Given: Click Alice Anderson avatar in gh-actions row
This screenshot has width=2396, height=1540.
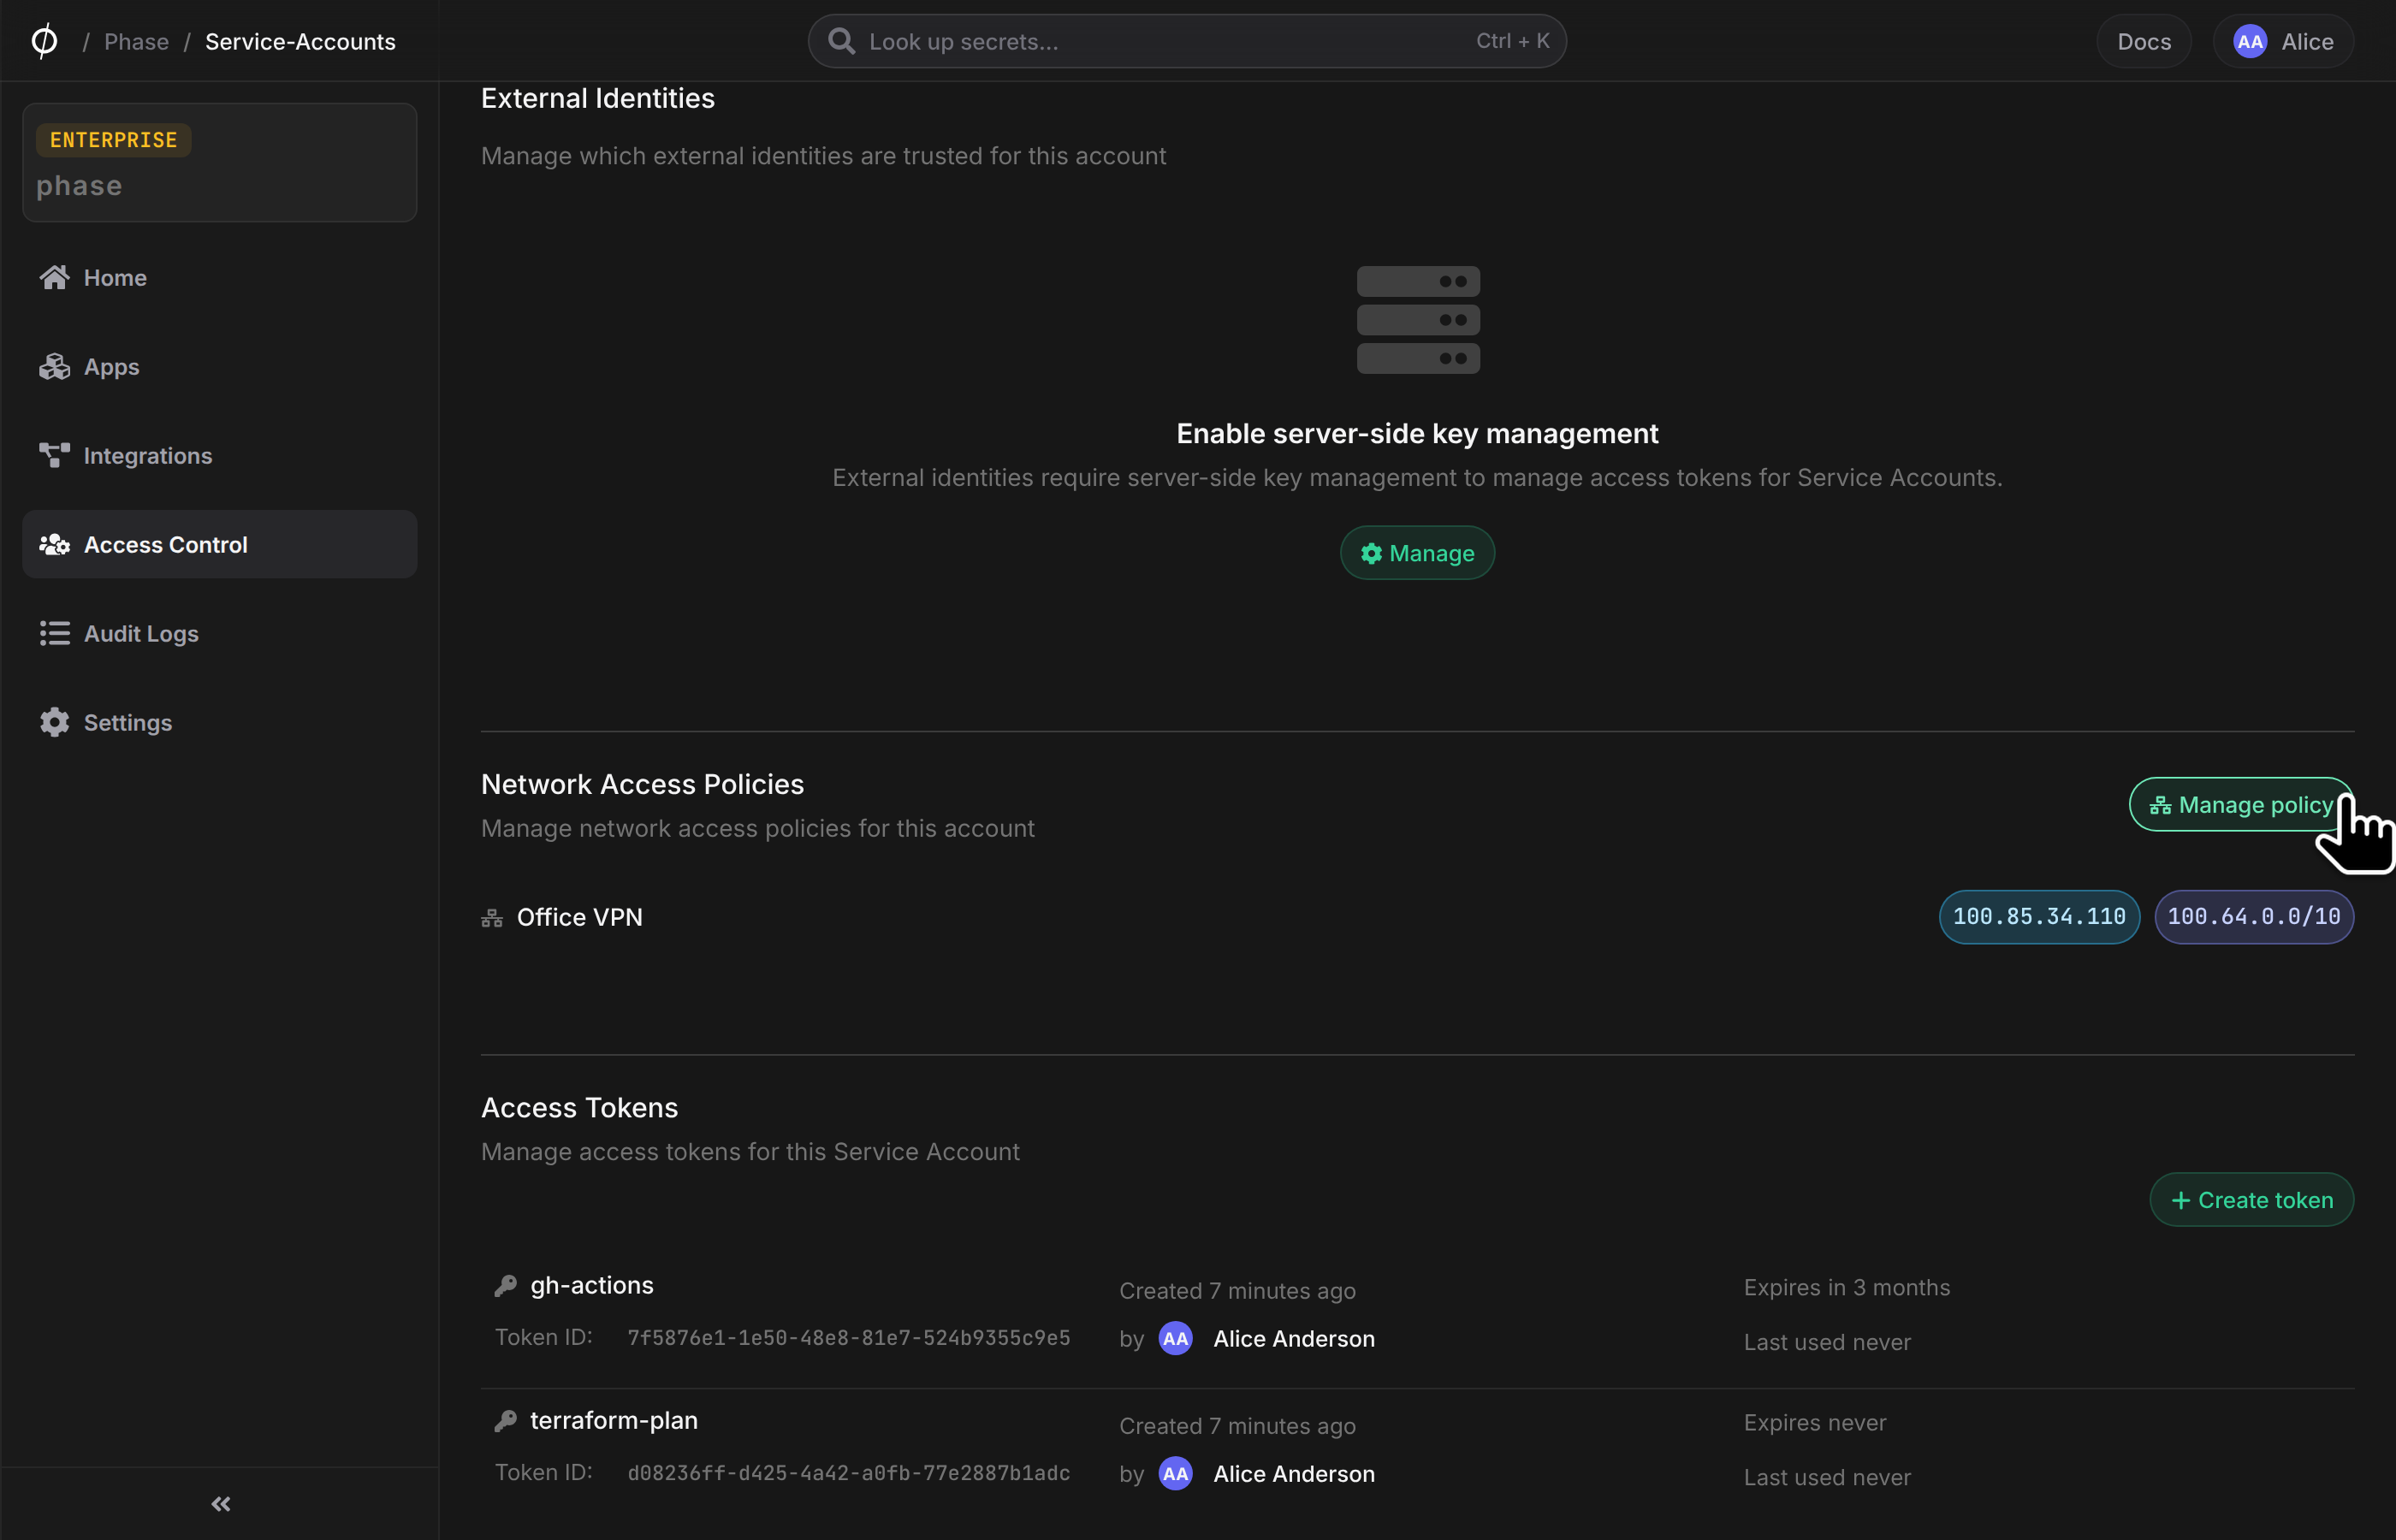Looking at the screenshot, I should pos(1176,1338).
